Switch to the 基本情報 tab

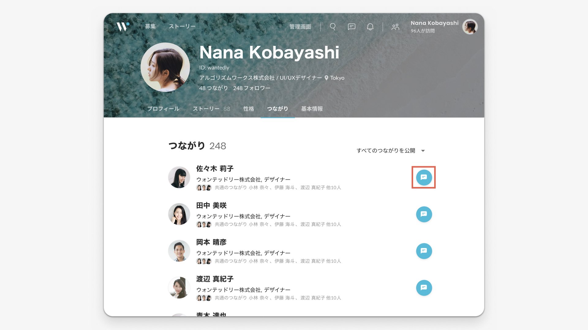click(312, 109)
